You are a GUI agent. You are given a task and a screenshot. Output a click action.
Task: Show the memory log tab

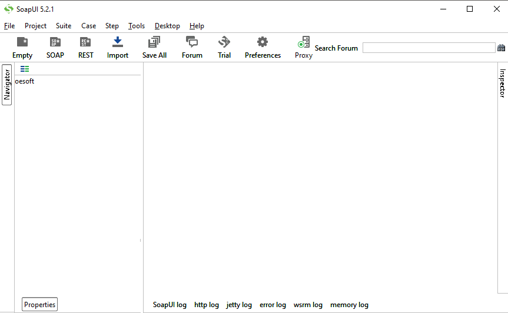349,305
